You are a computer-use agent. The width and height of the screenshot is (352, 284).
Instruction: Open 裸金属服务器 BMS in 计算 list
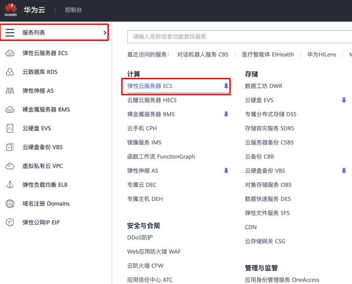(151, 114)
